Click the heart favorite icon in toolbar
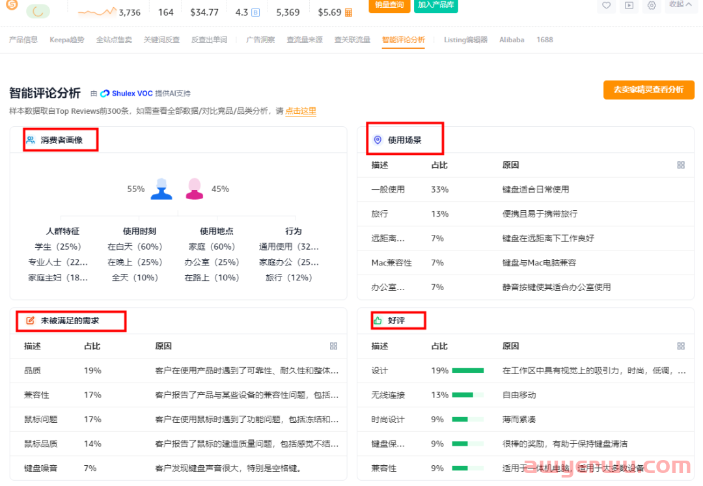703x486 pixels. tap(606, 6)
